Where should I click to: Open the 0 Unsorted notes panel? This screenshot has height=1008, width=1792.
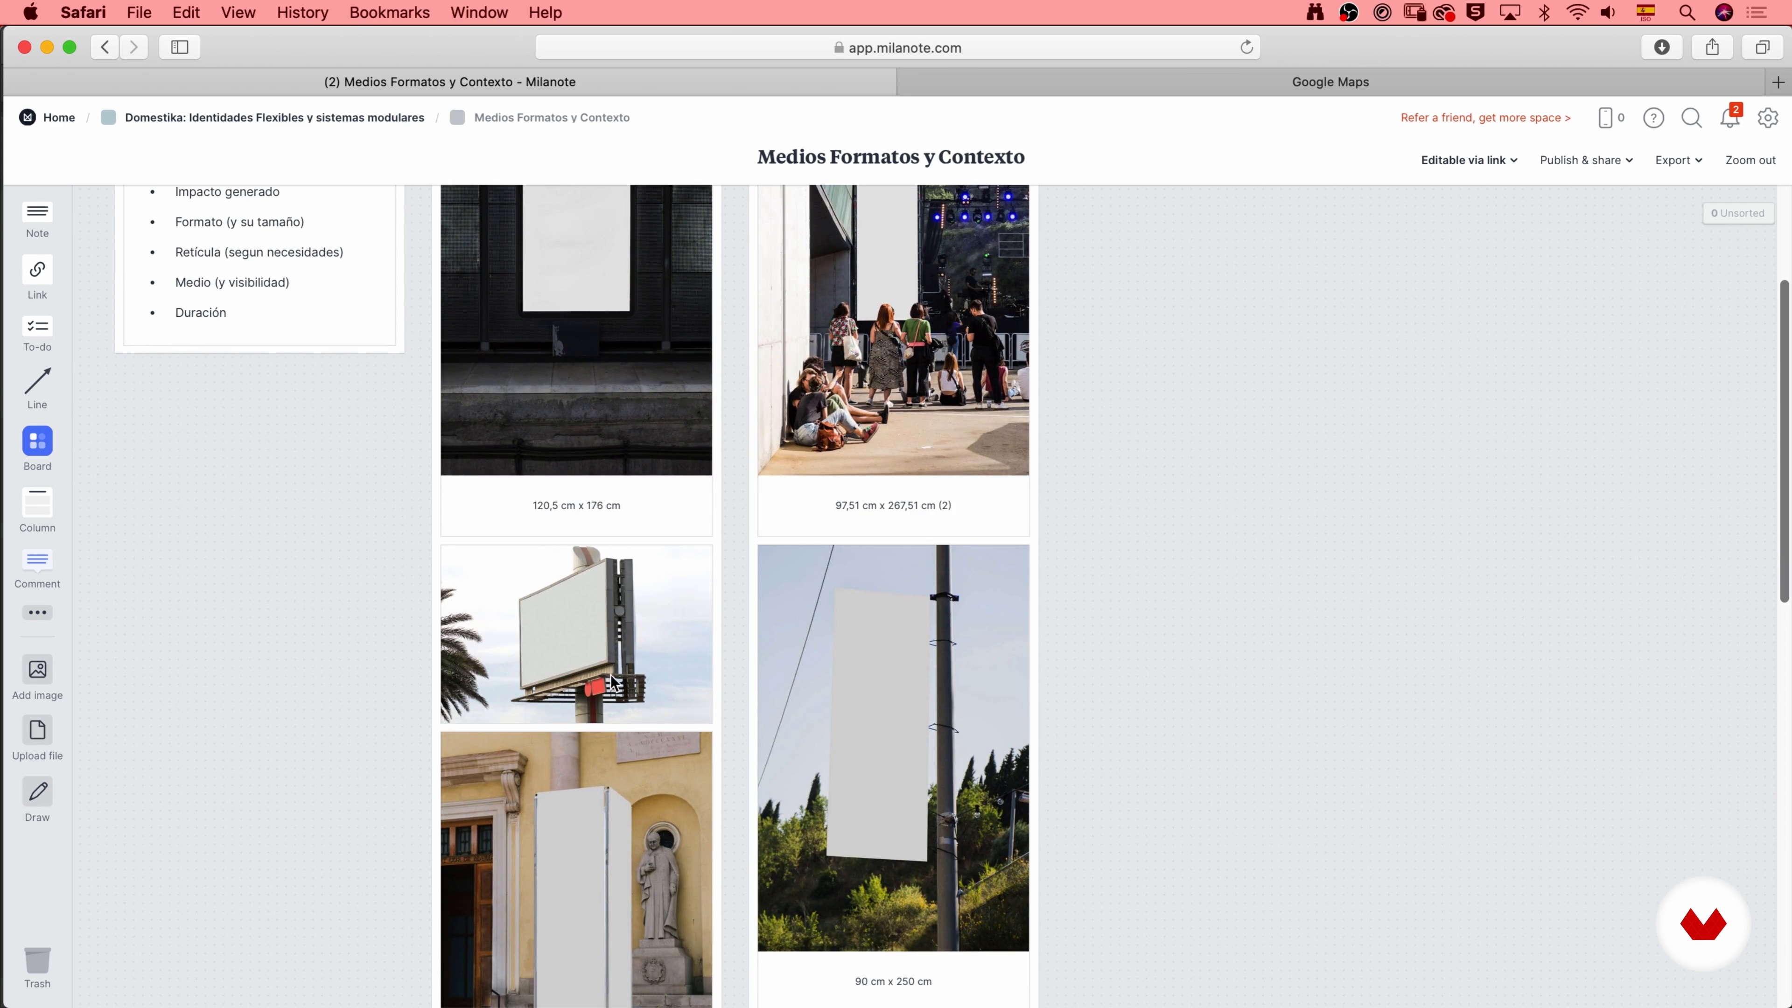tap(1737, 214)
